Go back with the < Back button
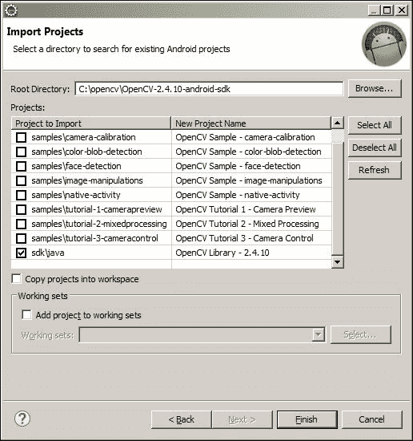Image resolution: width=413 pixels, height=441 pixels. point(181,419)
